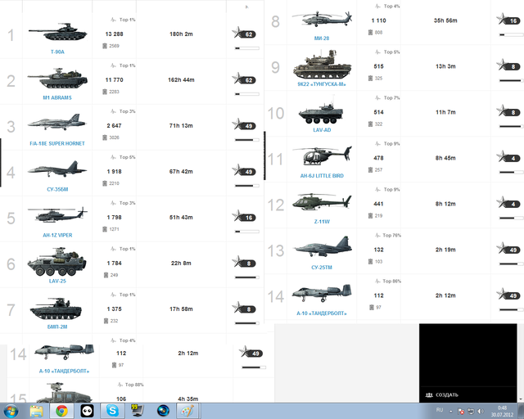Open the F/A-18E SUPER HORNET link
Image resolution: width=524 pixels, height=419 pixels.
coord(57,143)
